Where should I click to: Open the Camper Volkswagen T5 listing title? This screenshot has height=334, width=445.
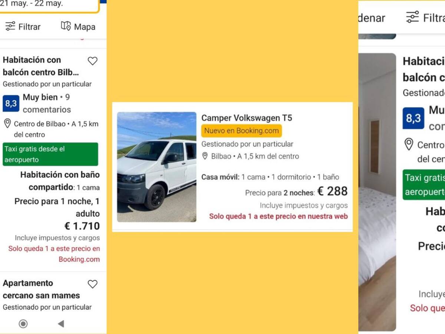[x=247, y=118]
